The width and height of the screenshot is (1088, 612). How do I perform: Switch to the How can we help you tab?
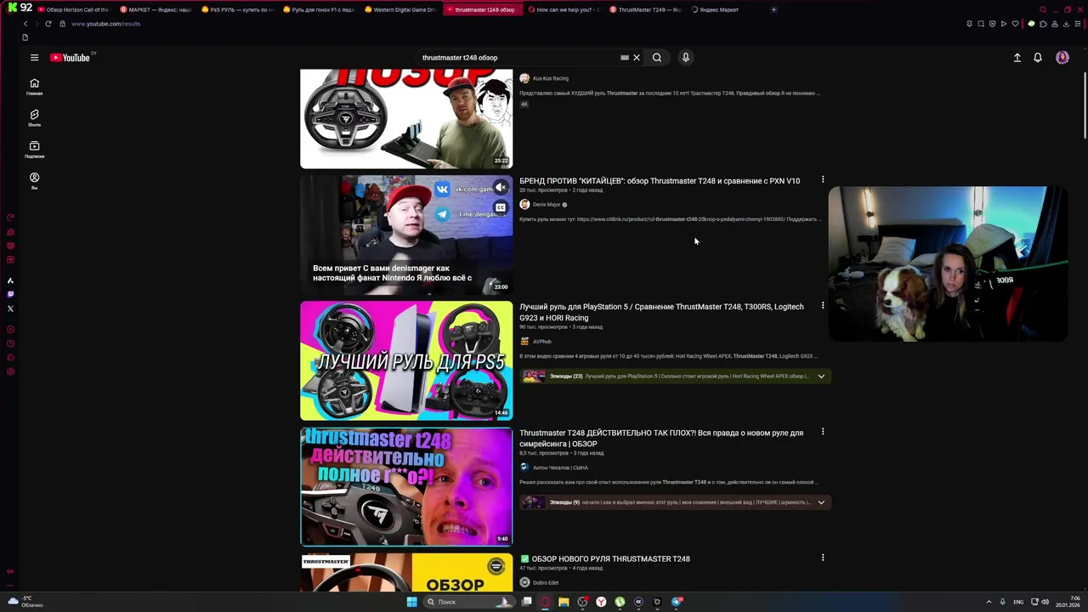564,9
